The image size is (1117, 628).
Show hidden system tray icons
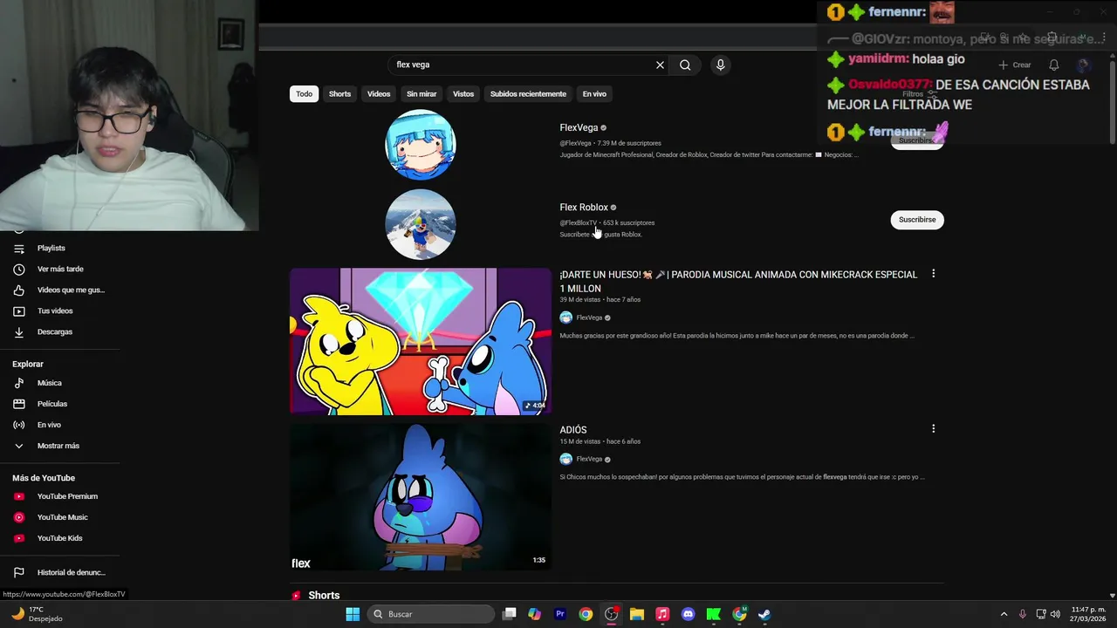click(x=1004, y=614)
